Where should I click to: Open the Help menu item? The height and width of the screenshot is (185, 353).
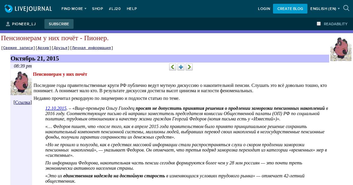(x=132, y=9)
